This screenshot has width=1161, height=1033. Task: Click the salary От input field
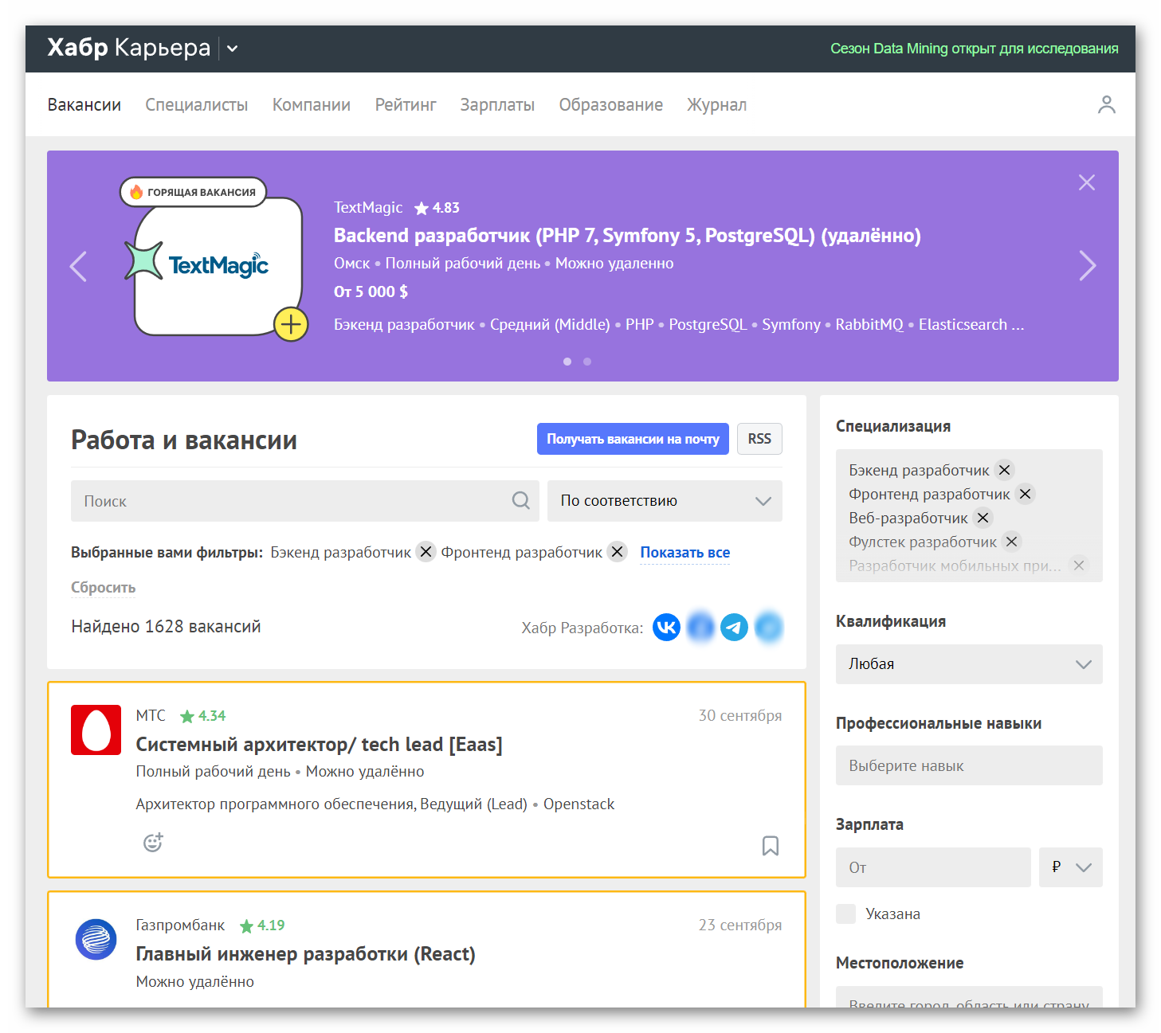pos(933,867)
